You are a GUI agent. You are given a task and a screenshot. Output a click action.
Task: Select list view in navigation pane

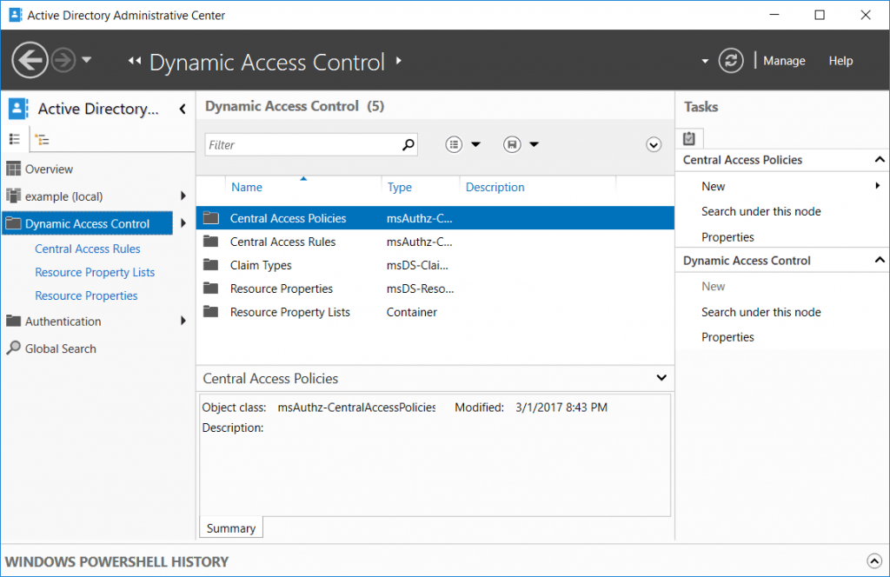[x=16, y=139]
